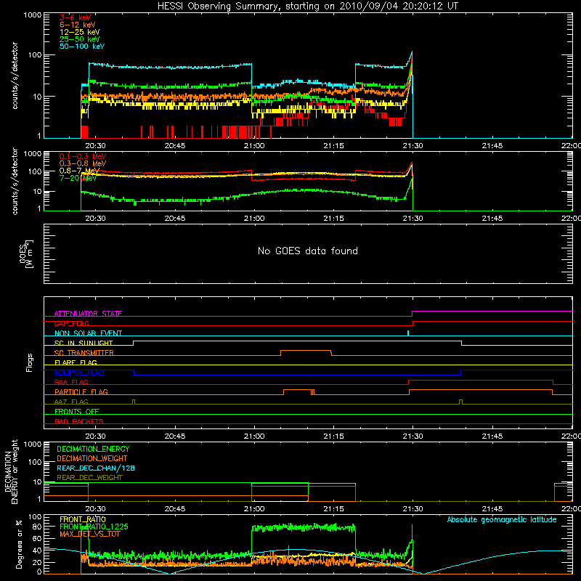Click the 20:45 tick label under top plot
Image resolution: width=581 pixels, height=581 pixels.
tap(175, 146)
